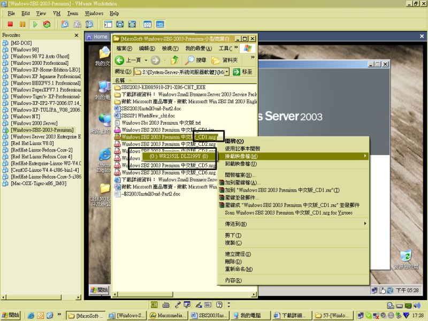Click the orange Suspend toolbar button
The image size is (428, 321).
[x=22, y=24]
